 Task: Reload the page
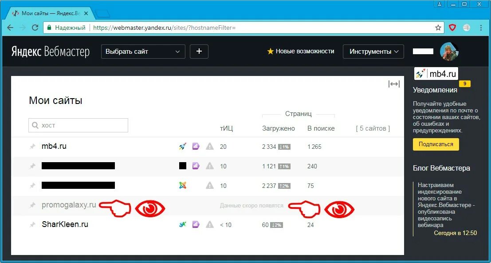[x=35, y=28]
